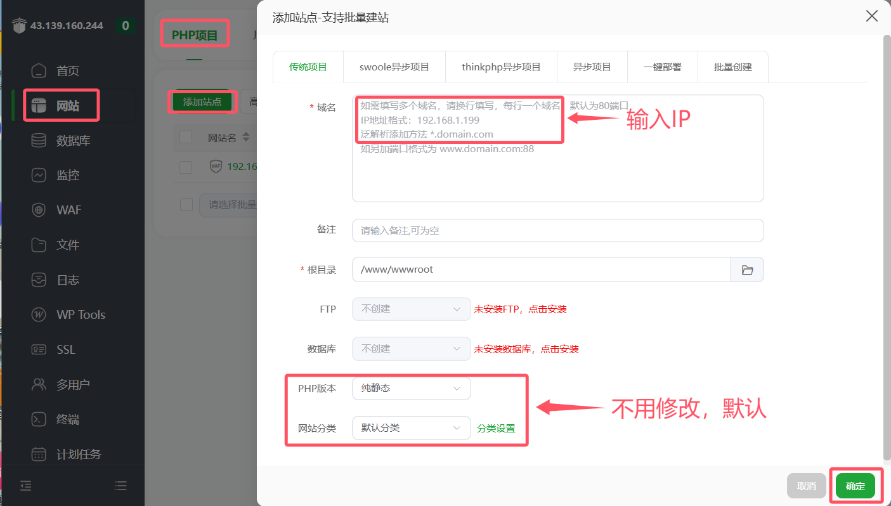Image resolution: width=891 pixels, height=506 pixels.
Task: Confirm site creation with 确定 button
Action: pos(855,485)
